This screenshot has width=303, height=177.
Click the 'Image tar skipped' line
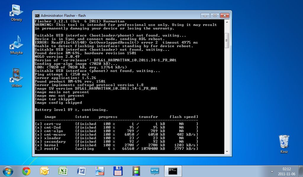[x=55, y=99]
